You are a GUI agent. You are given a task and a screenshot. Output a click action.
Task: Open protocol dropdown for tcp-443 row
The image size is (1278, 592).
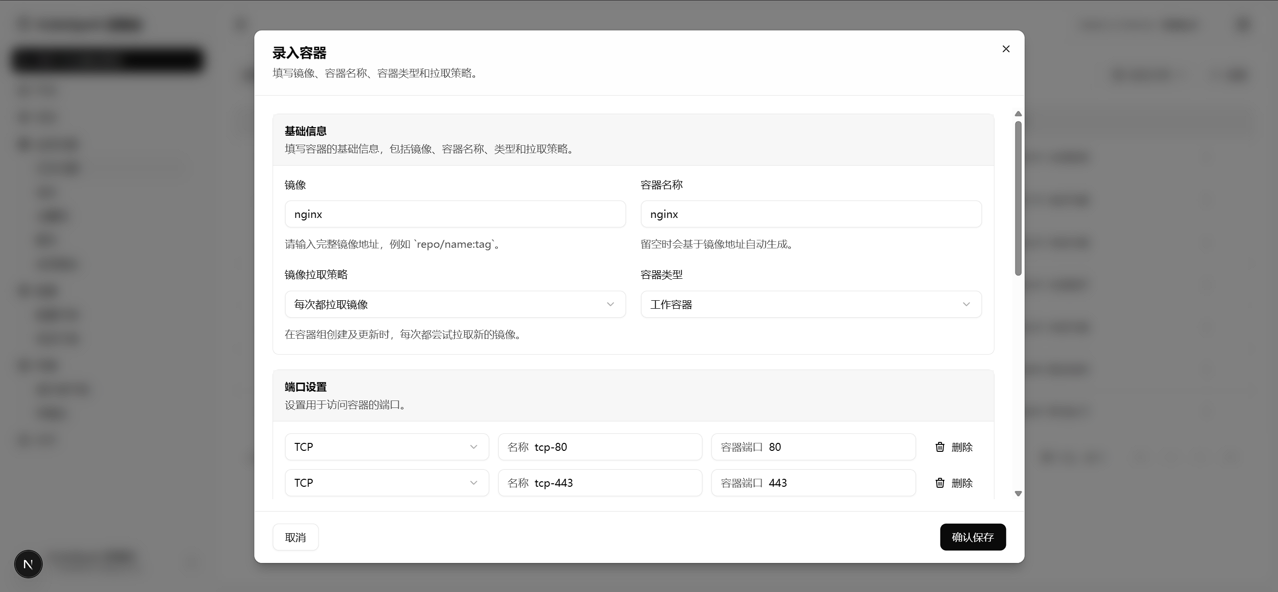[x=386, y=483]
